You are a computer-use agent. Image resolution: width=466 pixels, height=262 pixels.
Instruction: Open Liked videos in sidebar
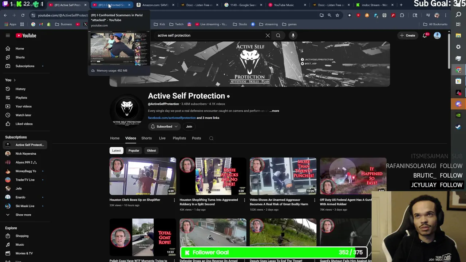[x=24, y=124]
